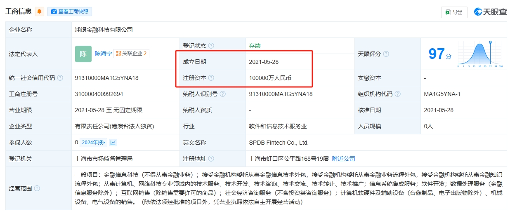This screenshot has width=510, height=211.
Task: Select registration number 310000400992694
Action: pos(99,94)
